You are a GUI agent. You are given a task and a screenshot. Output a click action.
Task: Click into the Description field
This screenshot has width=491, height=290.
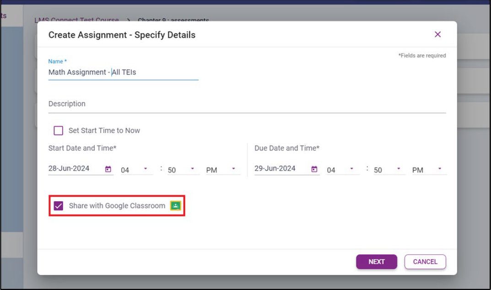(x=247, y=104)
